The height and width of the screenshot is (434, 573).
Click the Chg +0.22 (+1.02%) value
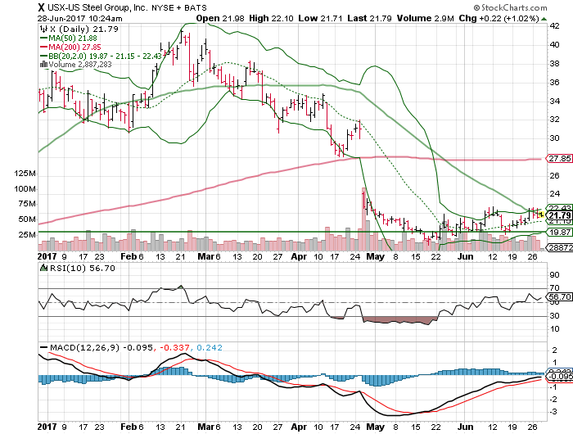(499, 18)
